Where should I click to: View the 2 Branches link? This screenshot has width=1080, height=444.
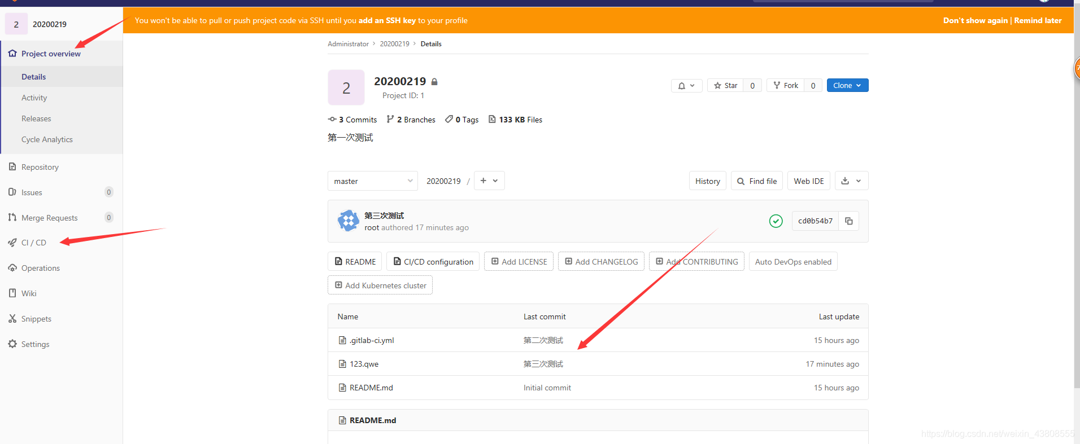tap(411, 120)
